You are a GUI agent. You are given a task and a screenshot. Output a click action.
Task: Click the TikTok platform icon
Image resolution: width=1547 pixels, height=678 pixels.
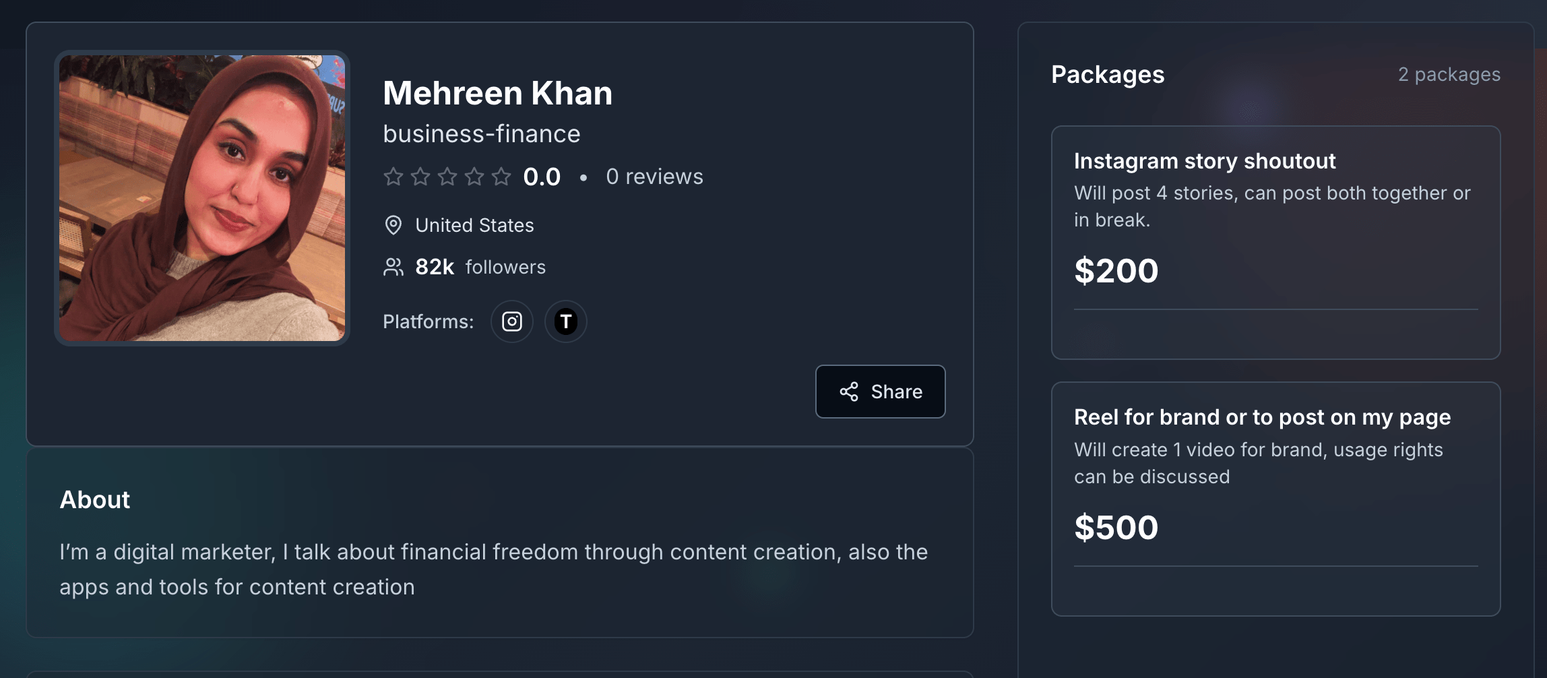click(565, 321)
